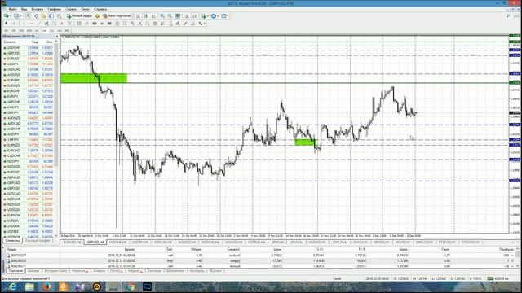Toggle the M1 timeframe button

(7, 31)
